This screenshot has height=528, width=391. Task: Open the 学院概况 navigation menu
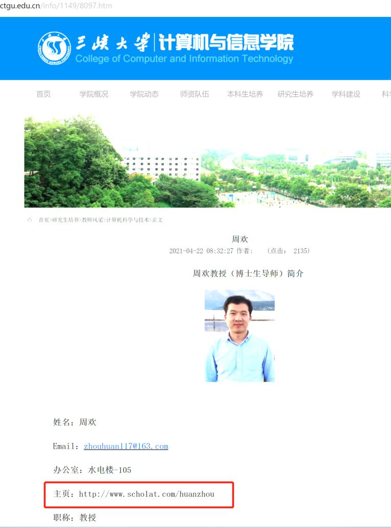[94, 94]
